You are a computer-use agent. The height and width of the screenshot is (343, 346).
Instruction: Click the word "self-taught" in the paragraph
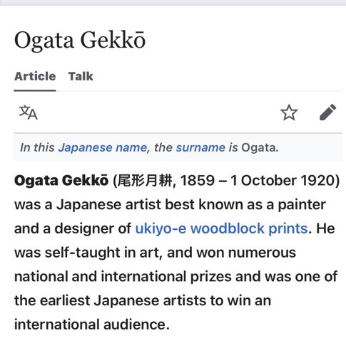[x=83, y=253]
